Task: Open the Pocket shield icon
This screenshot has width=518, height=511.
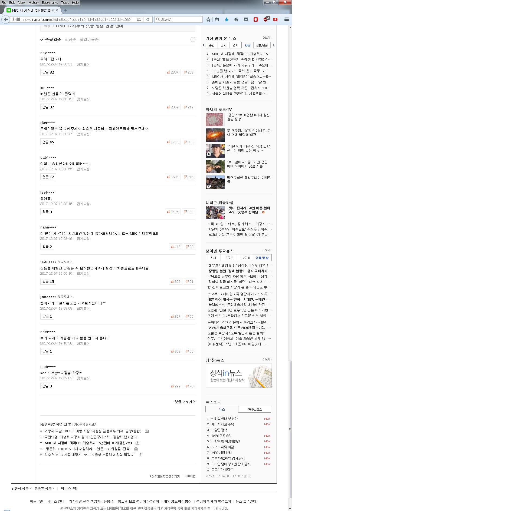Action: tap(246, 19)
